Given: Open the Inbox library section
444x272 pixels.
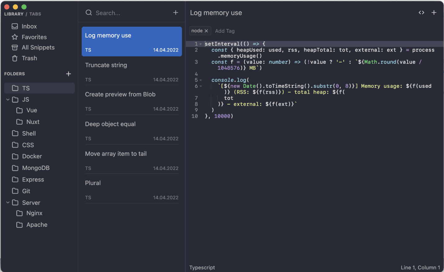Looking at the screenshot, I should [x=29, y=26].
